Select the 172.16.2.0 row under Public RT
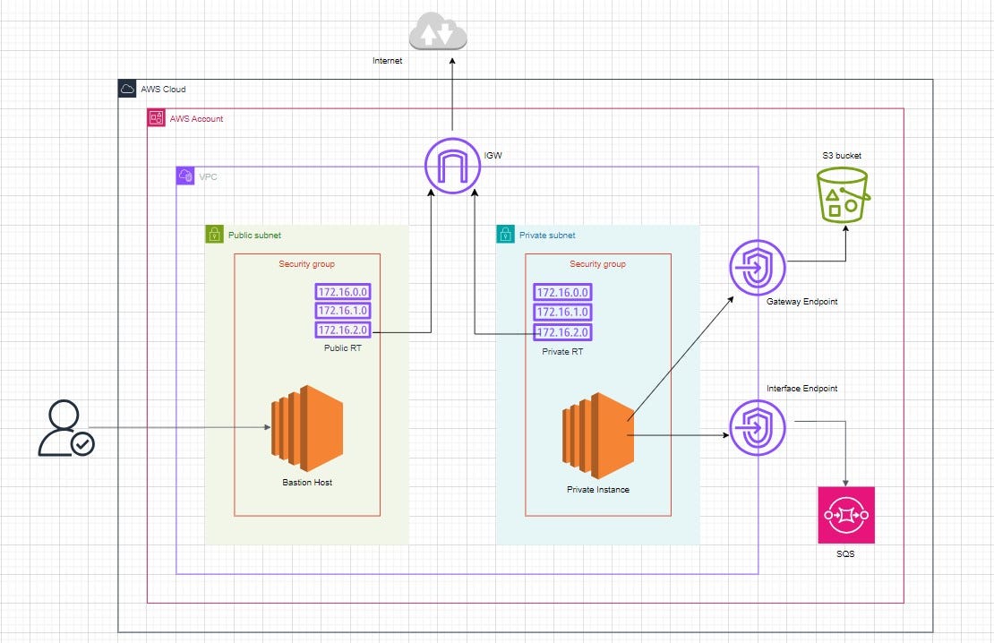The image size is (994, 643). (342, 330)
